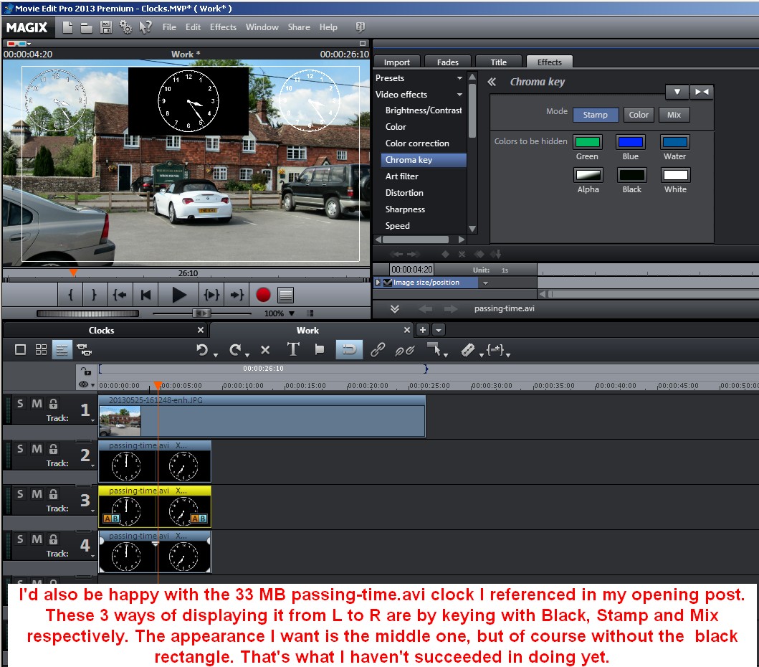
Task: Save project with floppy disk icon
Action: [106, 27]
